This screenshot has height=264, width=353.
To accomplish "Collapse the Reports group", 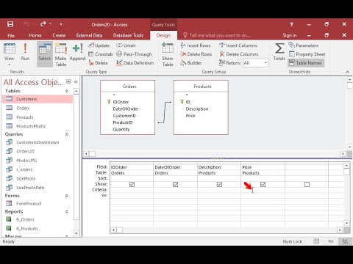I will point(66,212).
